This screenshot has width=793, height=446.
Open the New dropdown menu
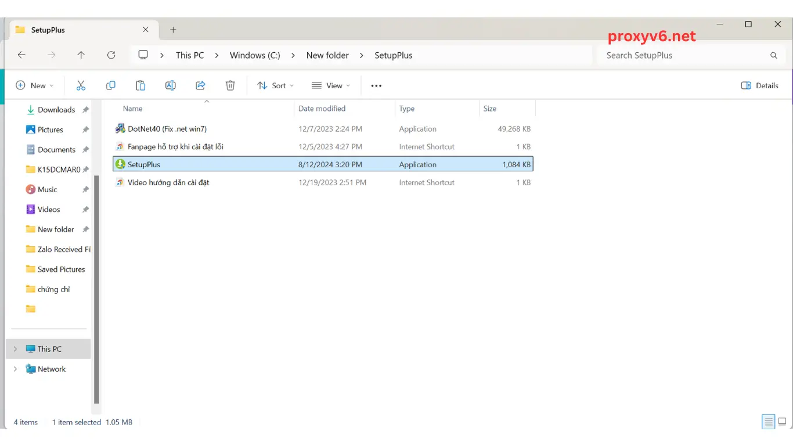point(35,85)
